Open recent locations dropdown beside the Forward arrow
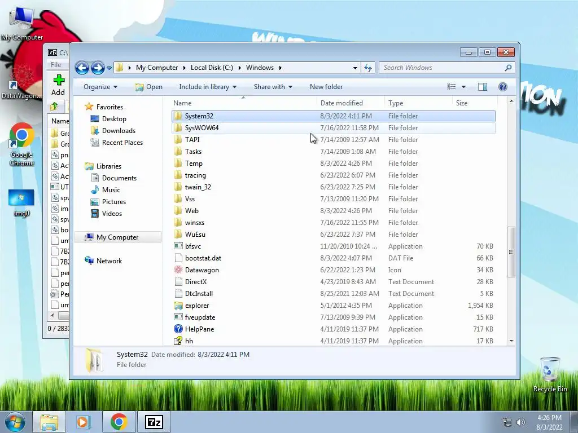Image resolution: width=578 pixels, height=433 pixels. click(x=109, y=68)
